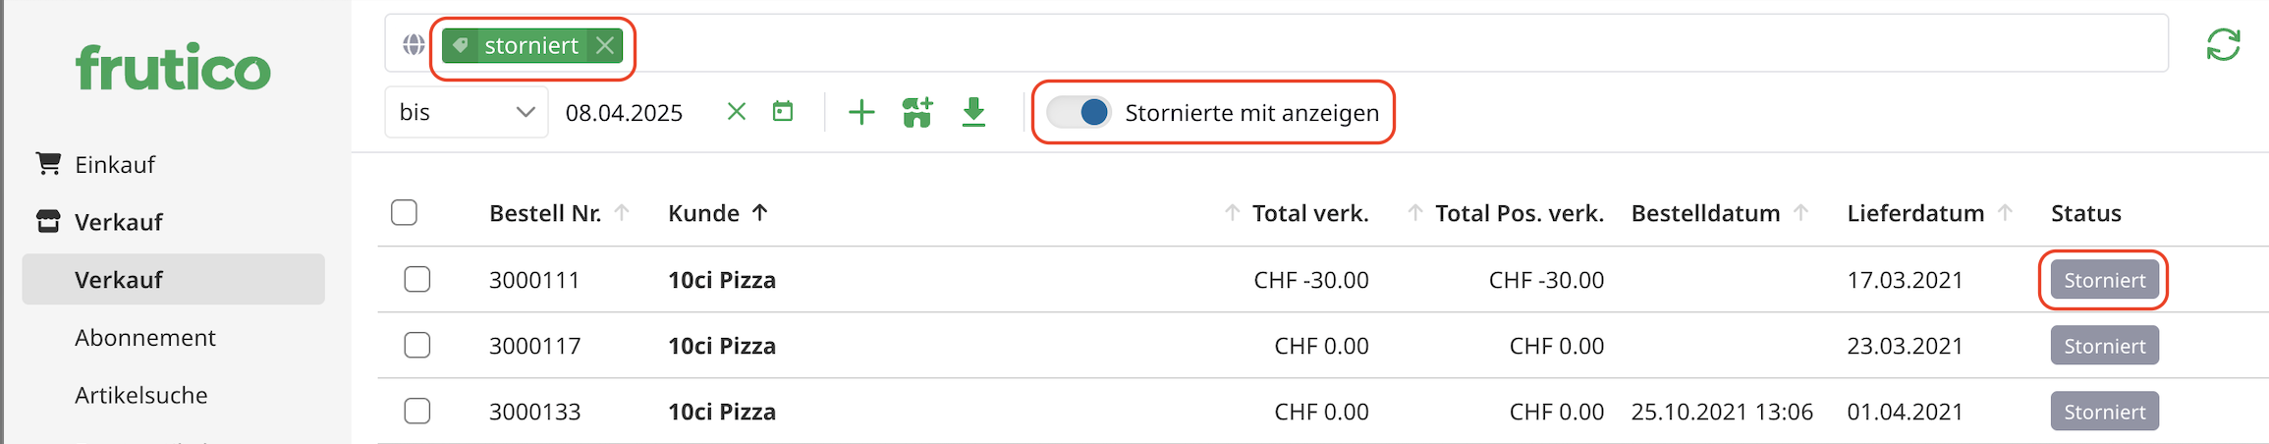Click the tag icon on 'storniert' chip
The image size is (2269, 444).
462,45
